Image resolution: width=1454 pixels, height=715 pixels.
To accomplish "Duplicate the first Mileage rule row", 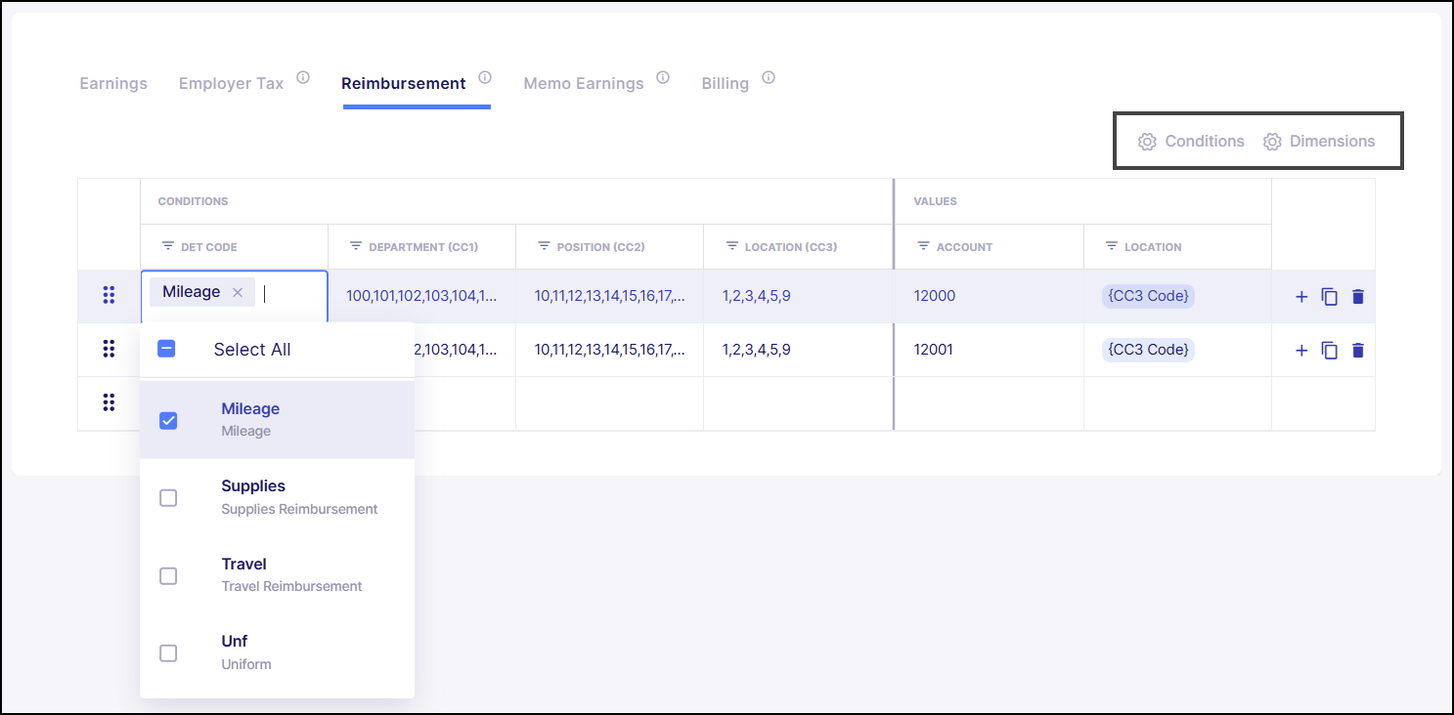I will coord(1329,295).
